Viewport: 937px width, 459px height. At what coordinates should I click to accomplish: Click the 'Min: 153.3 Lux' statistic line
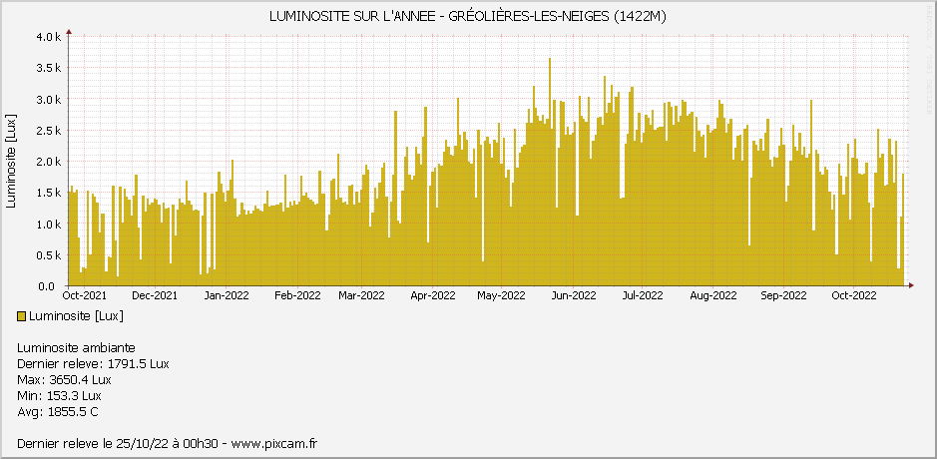tap(60, 396)
